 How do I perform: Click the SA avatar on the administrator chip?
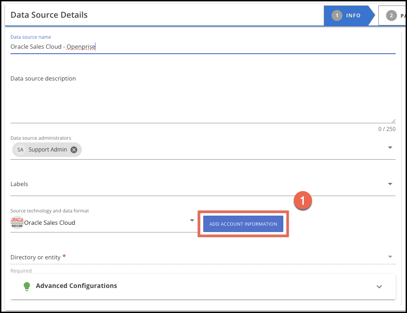click(x=20, y=150)
